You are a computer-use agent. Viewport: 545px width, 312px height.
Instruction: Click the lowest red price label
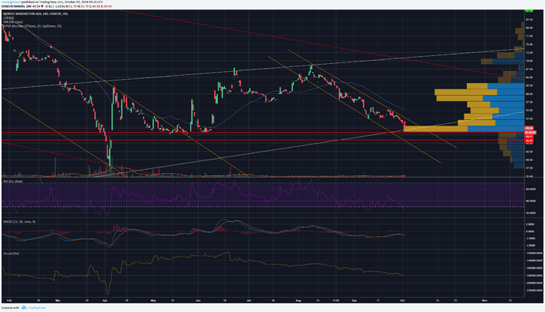(x=529, y=141)
